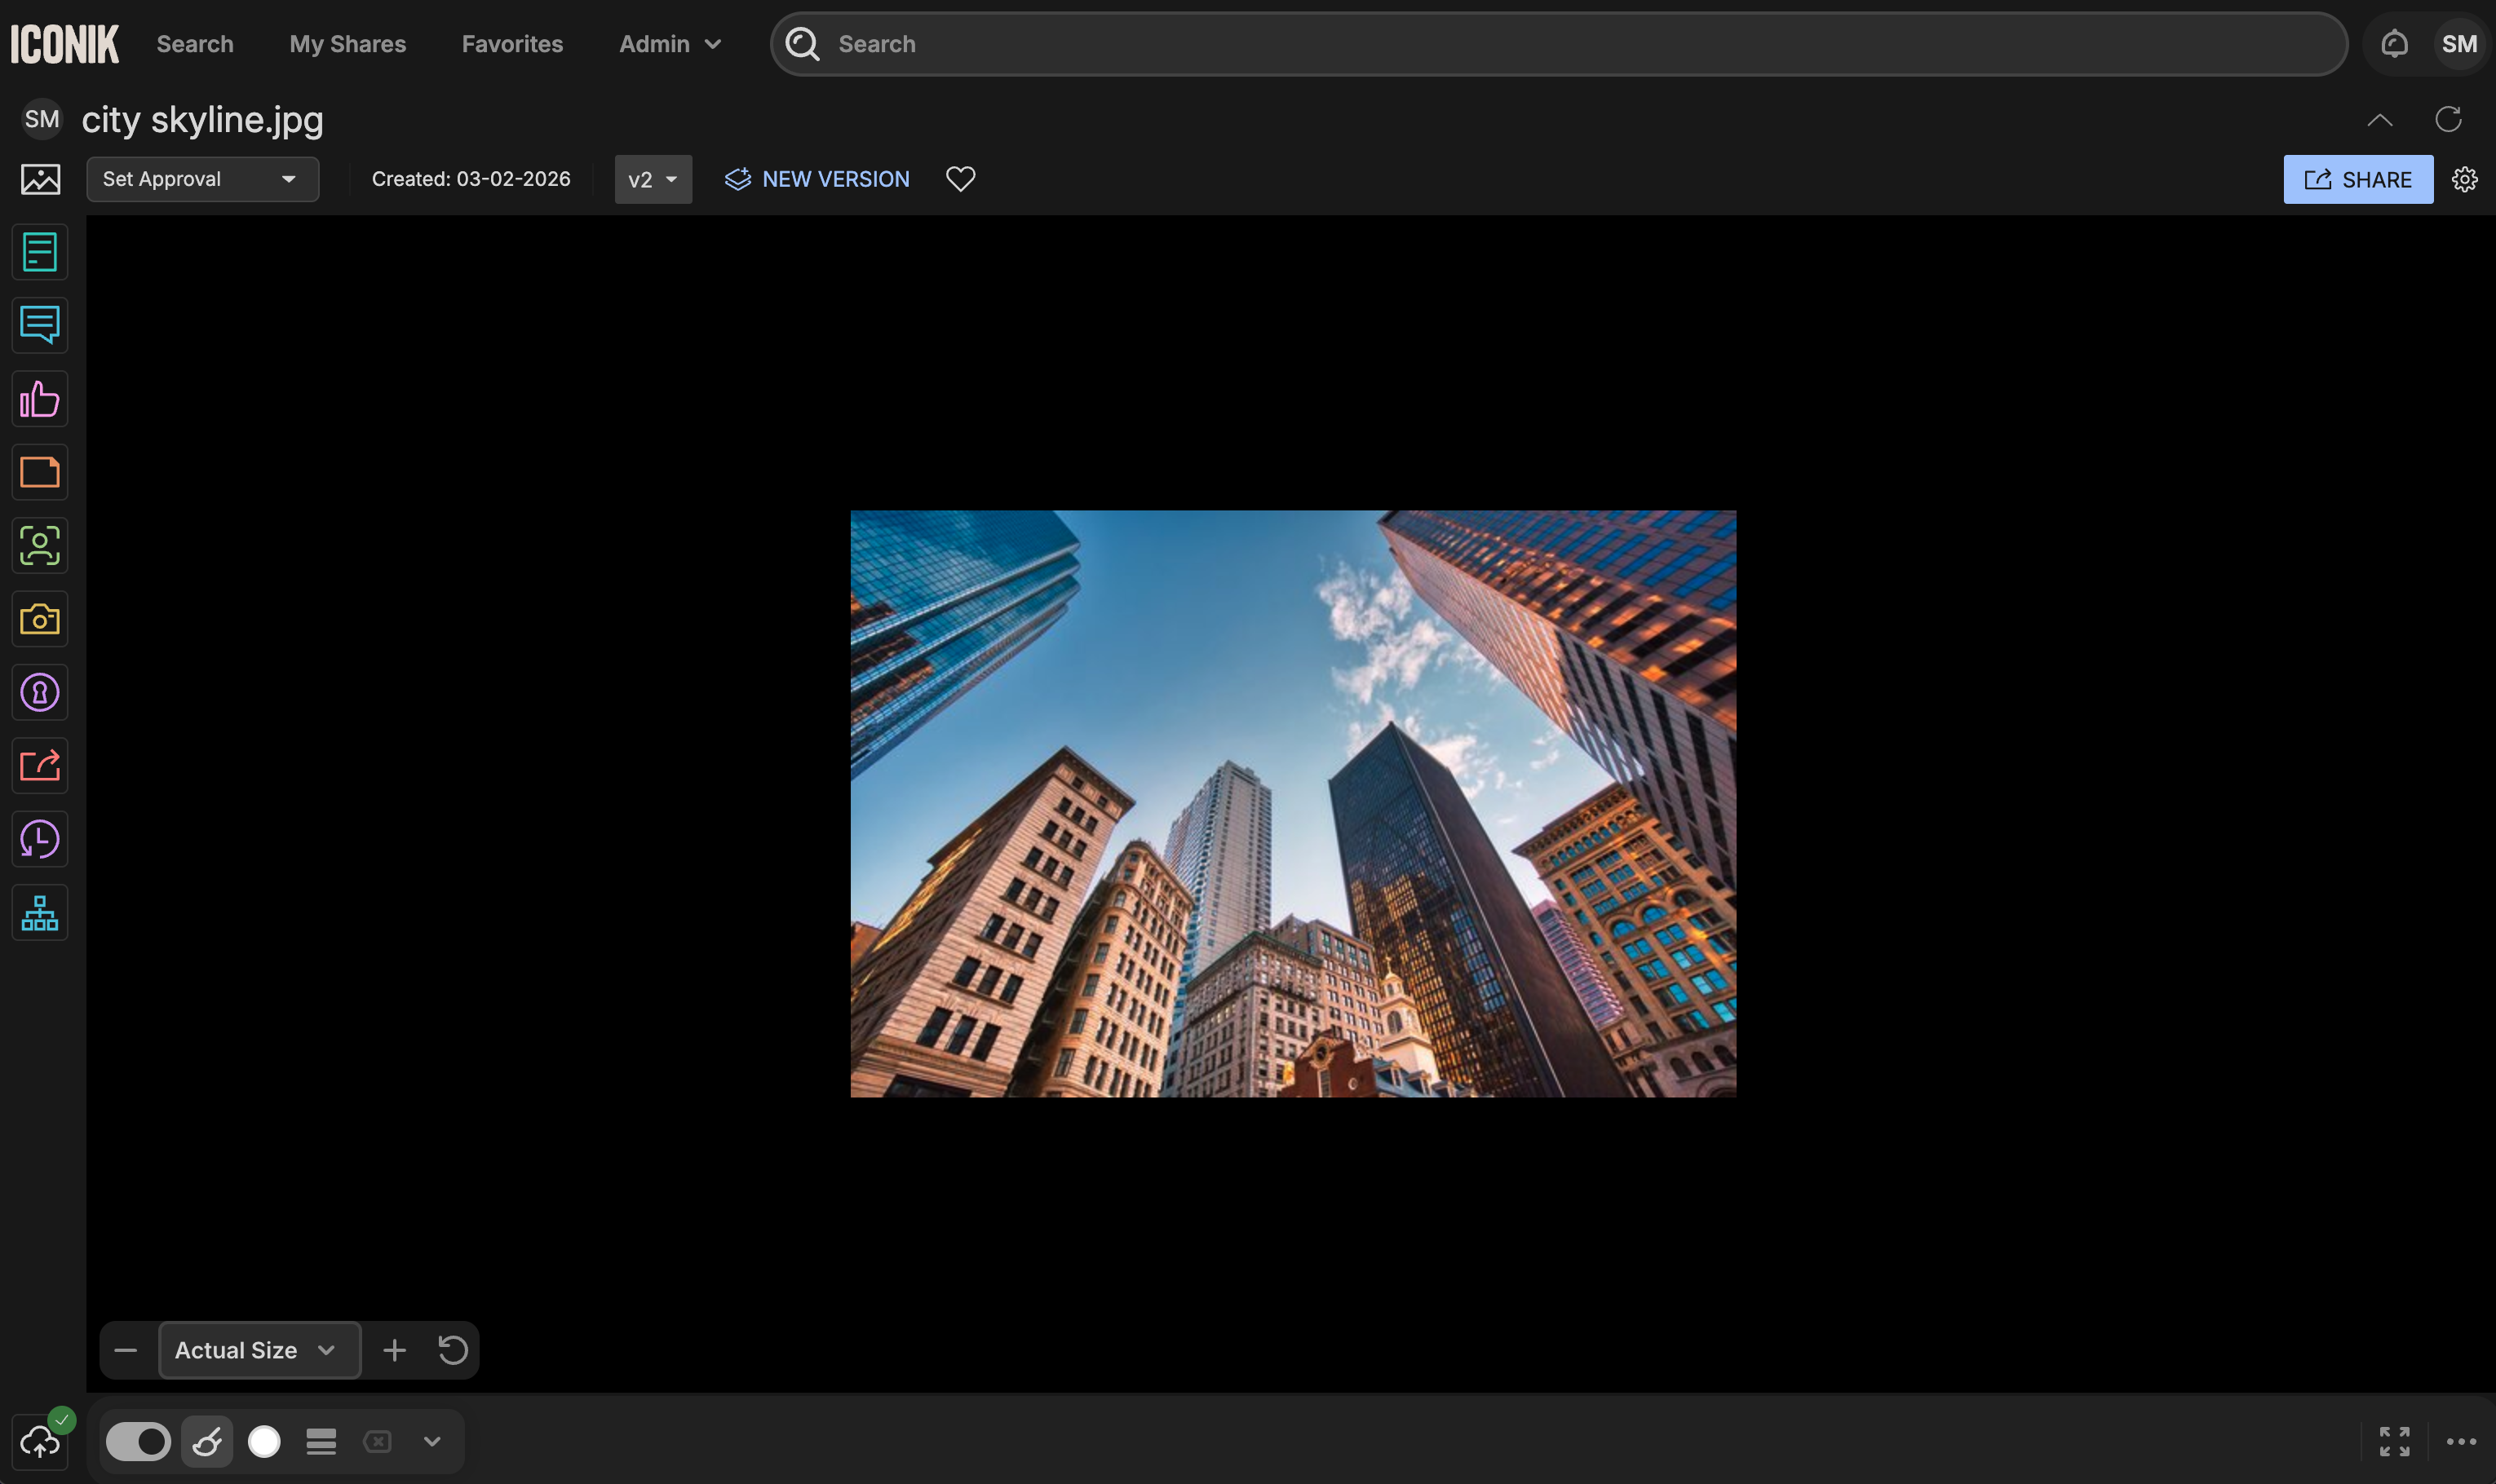The image size is (2496, 1484).
Task: Click the pink thumbs-up approval icon
Action: click(40, 399)
